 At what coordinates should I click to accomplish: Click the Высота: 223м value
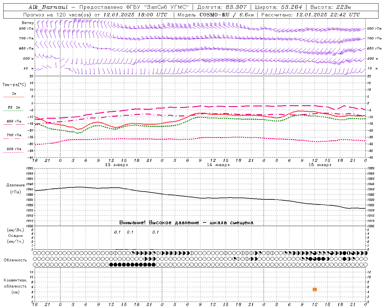[331, 7]
